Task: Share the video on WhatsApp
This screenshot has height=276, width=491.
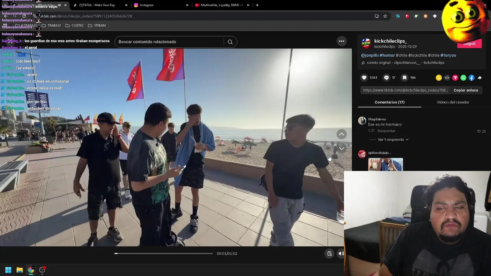Action: coord(463,78)
